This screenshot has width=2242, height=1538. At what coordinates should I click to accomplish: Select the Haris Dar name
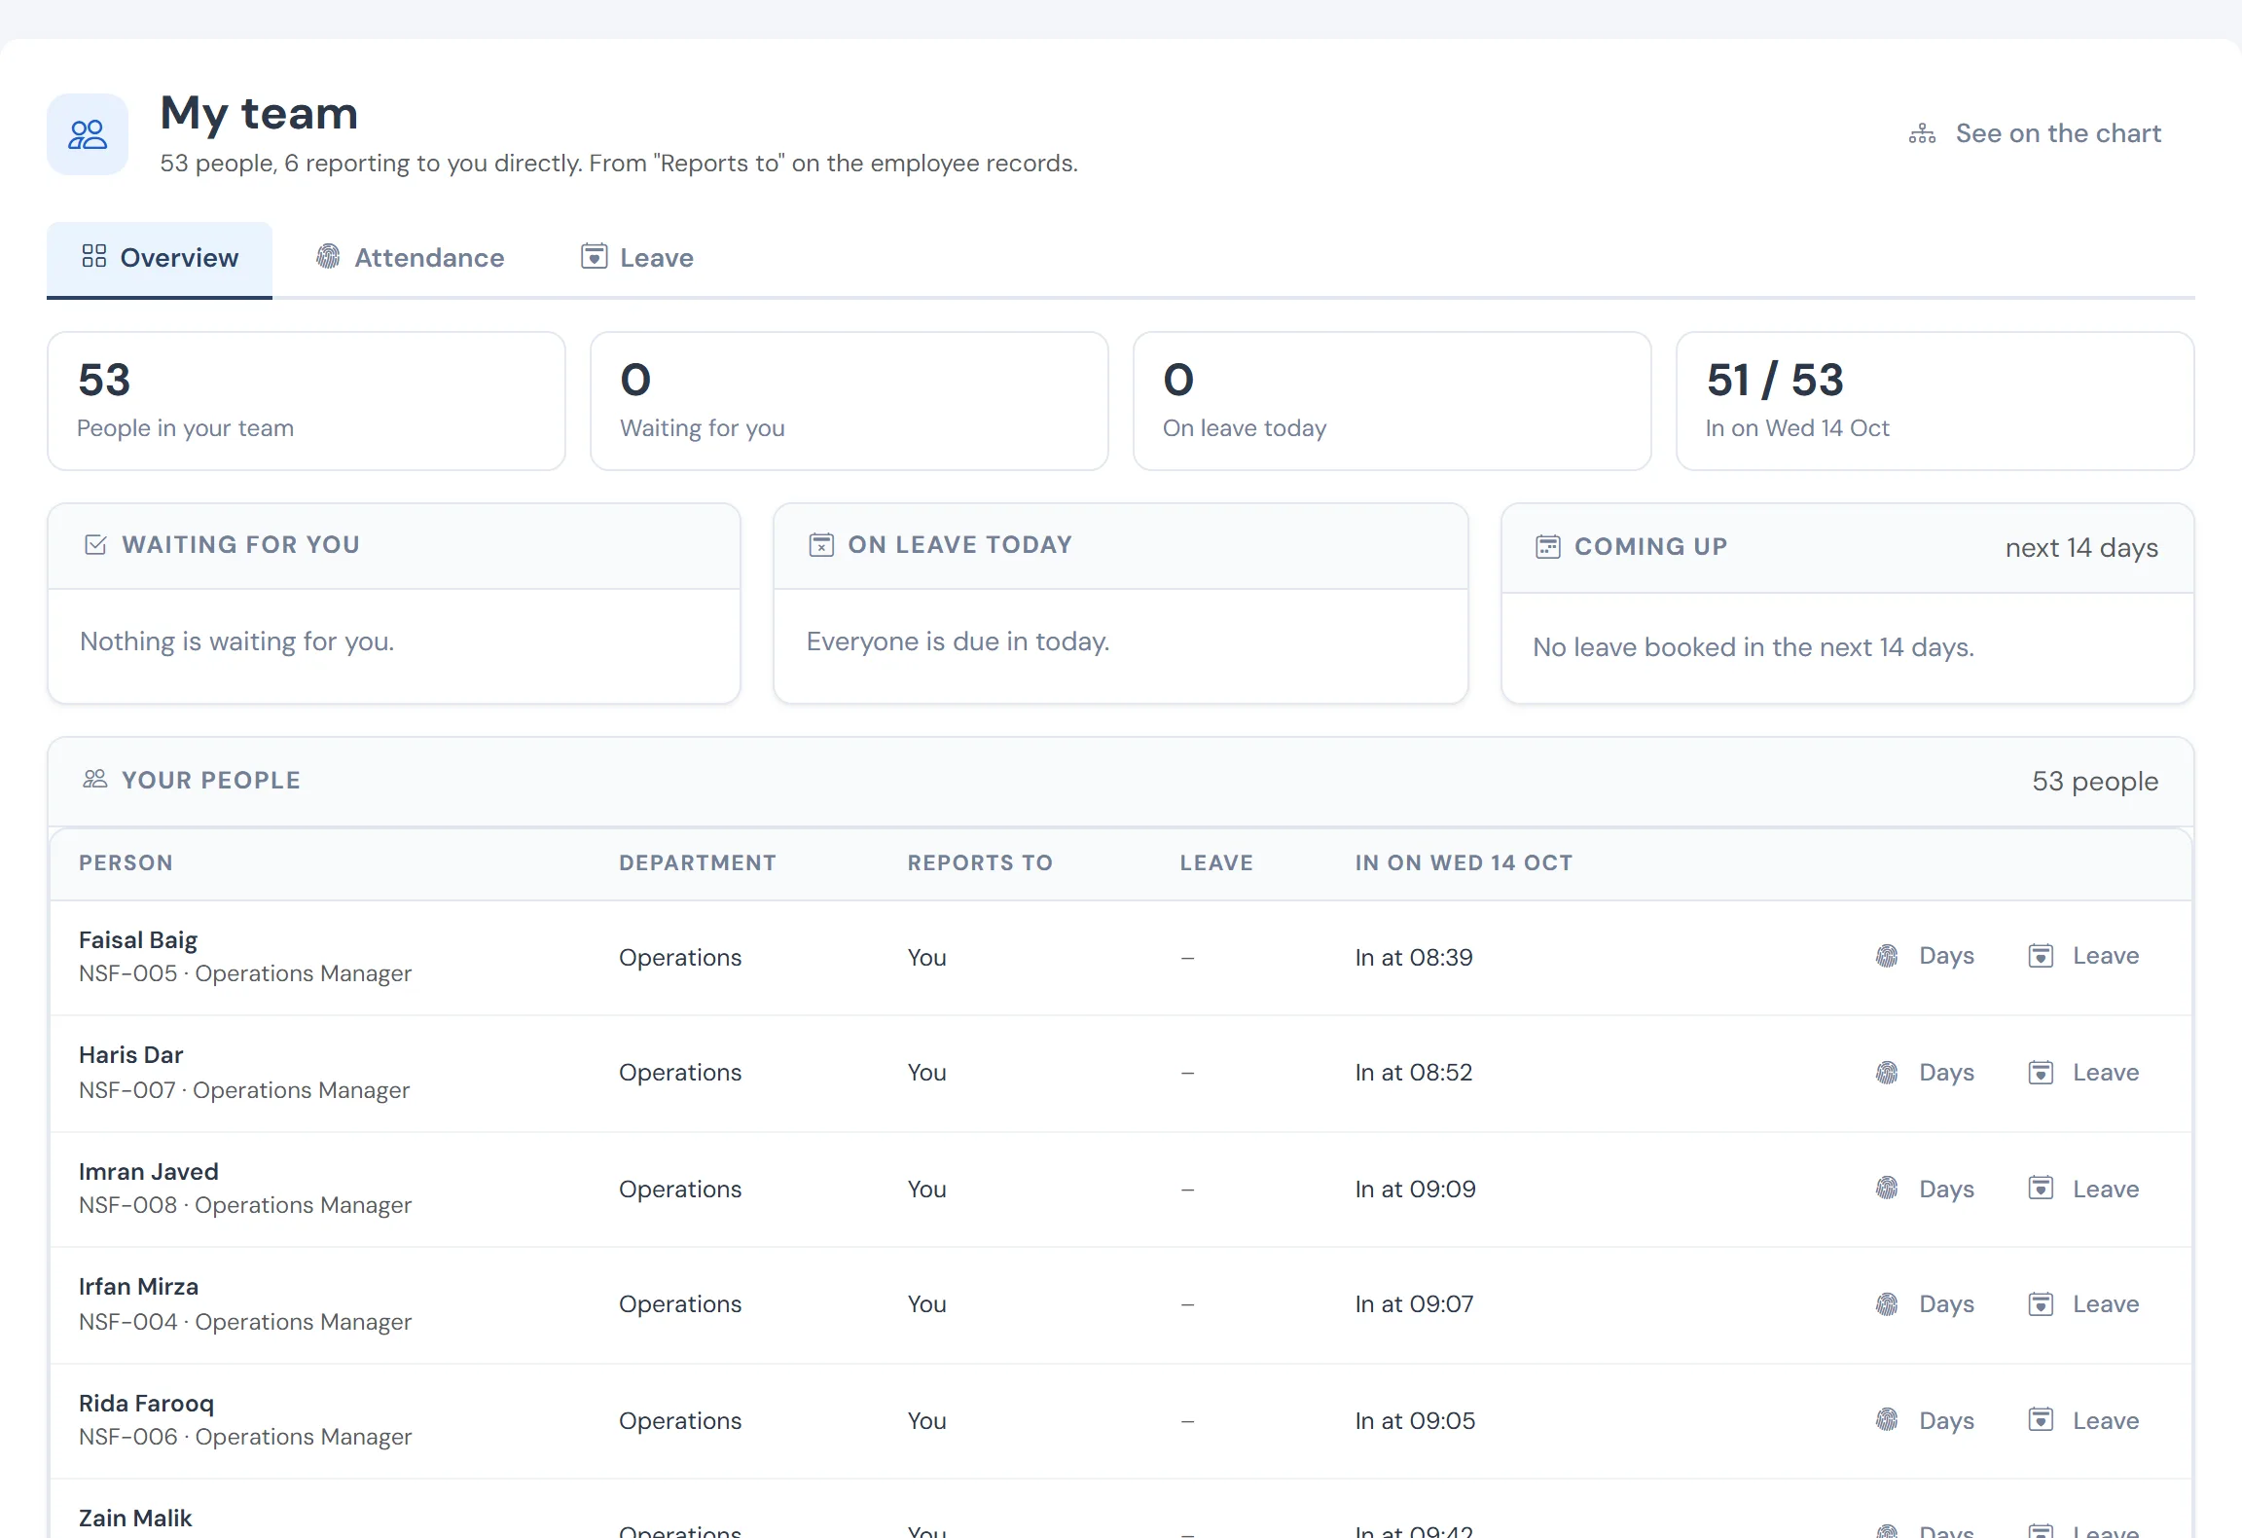(131, 1055)
